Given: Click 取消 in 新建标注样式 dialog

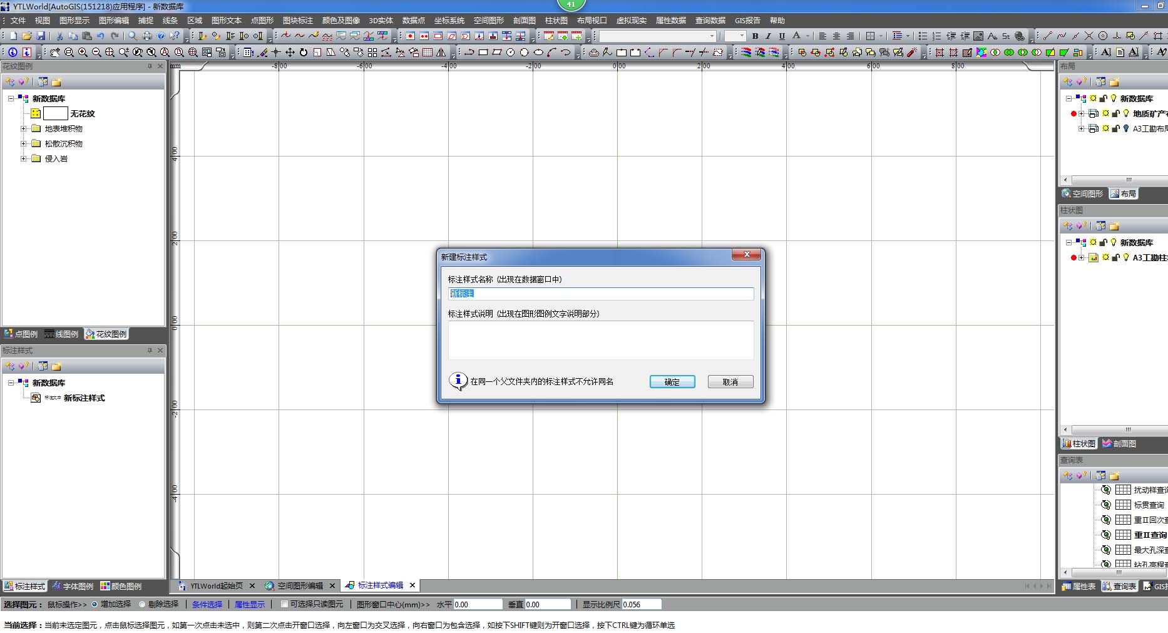Looking at the screenshot, I should 730,382.
